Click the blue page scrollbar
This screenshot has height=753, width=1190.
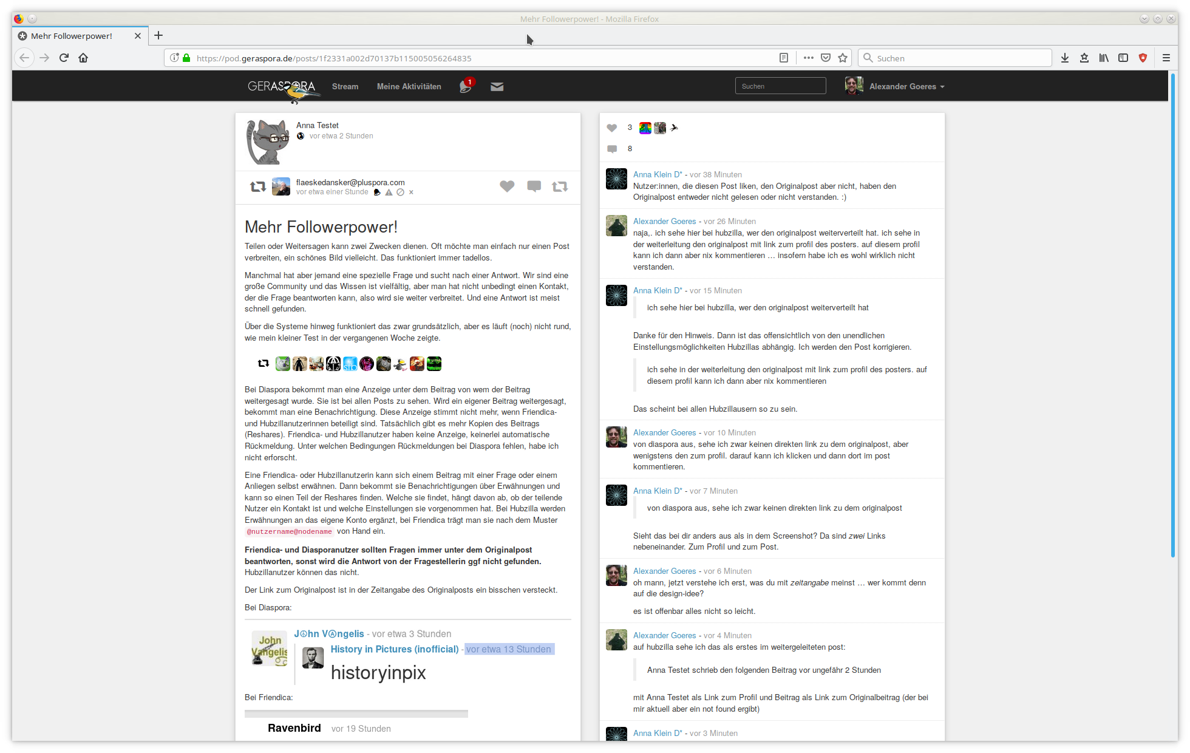(x=1173, y=316)
